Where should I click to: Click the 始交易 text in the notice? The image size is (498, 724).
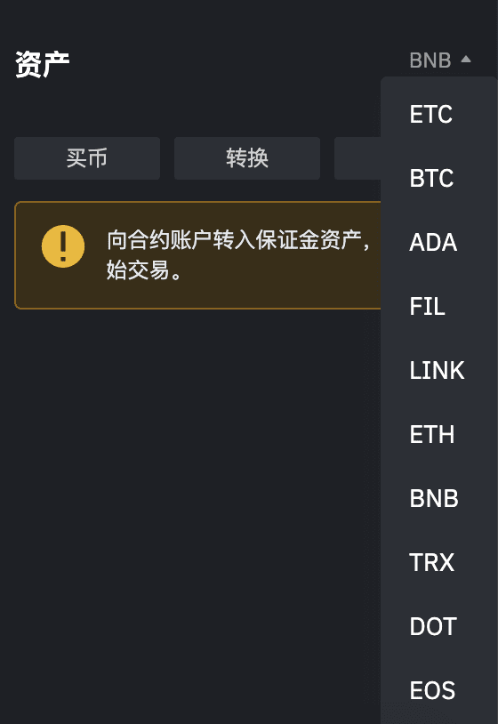139,270
